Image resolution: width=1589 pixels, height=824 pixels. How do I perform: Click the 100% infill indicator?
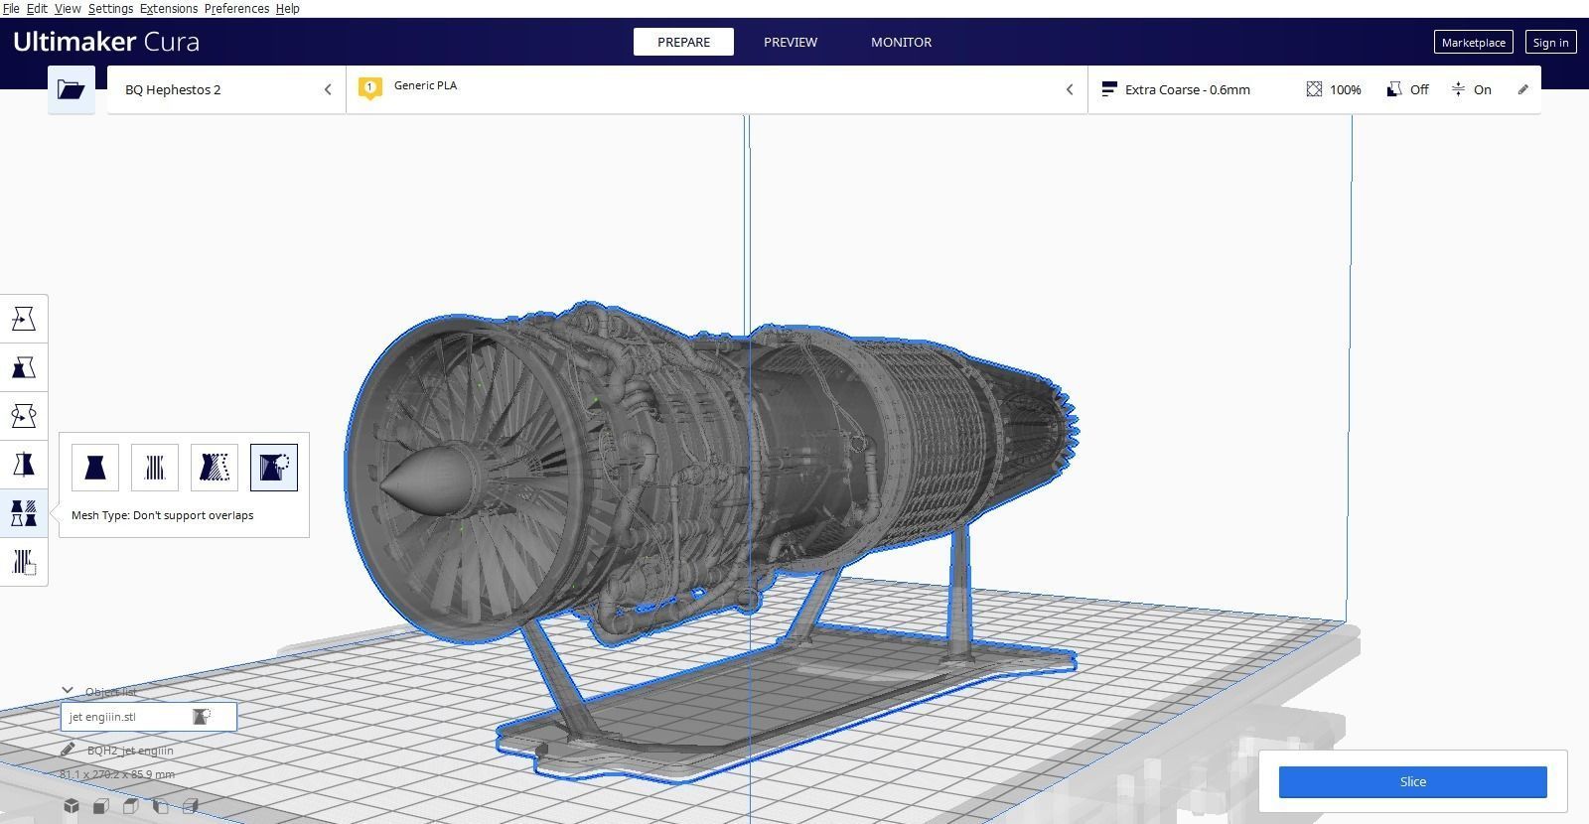tap(1334, 89)
